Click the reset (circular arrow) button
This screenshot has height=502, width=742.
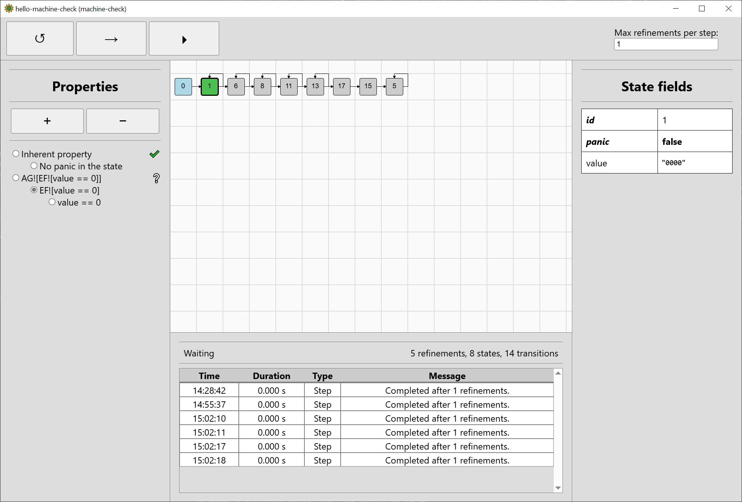pyautogui.click(x=40, y=38)
